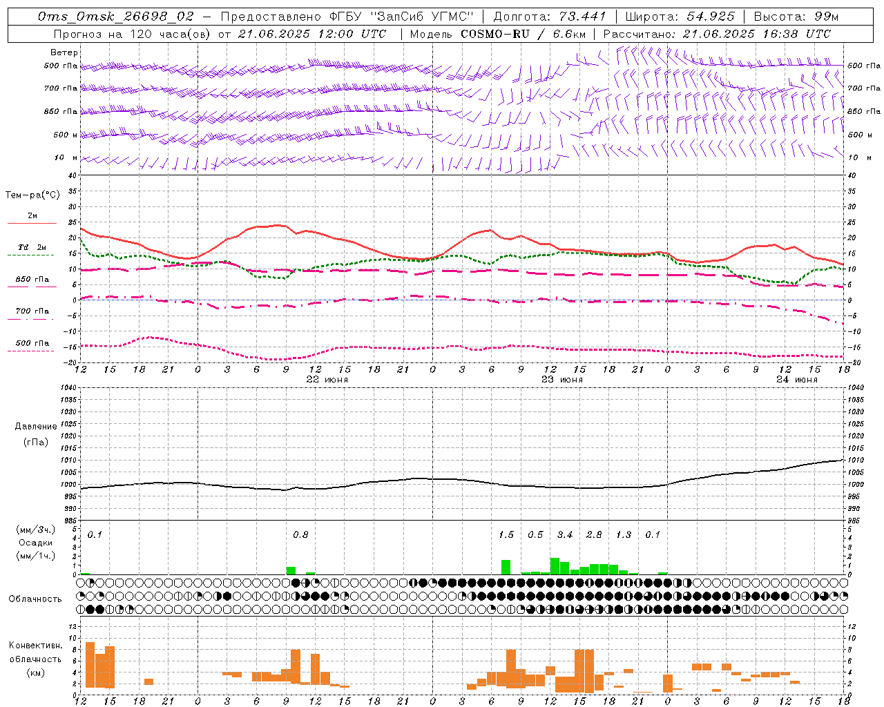Click the (мм/1ч.) precipitation unit label
Viewport: 884px width, 707px height.
(36, 556)
